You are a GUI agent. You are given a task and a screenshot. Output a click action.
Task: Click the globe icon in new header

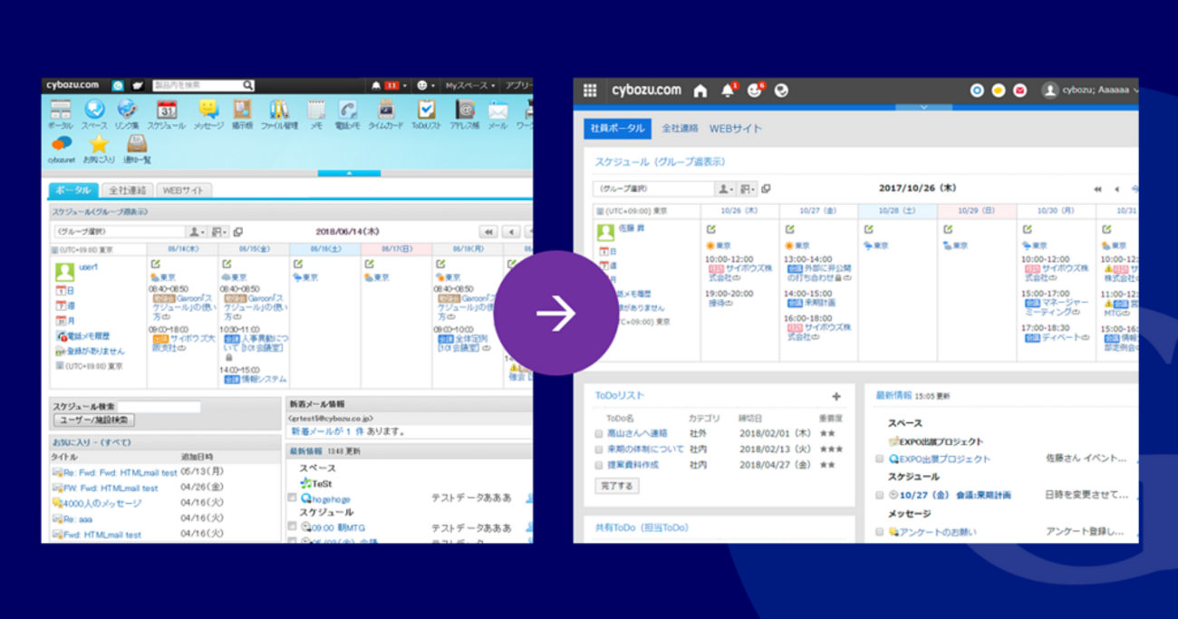[781, 91]
